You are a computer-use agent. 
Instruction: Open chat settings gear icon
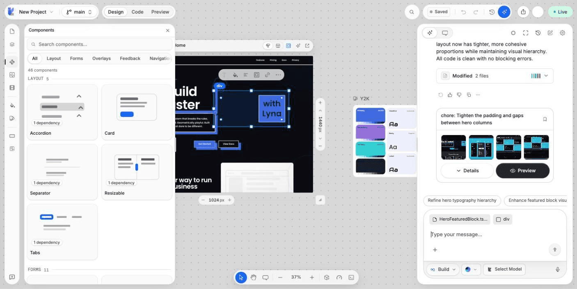[563, 33]
